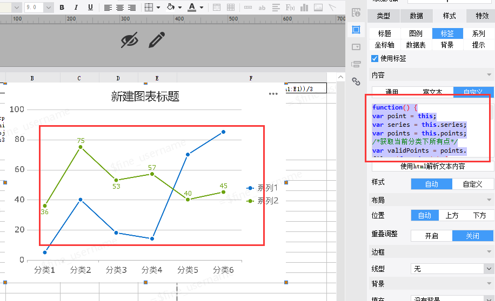The width and height of the screenshot is (495, 301).
Task: Open the cell element sidebar panel icon
Action: pos(356,30)
